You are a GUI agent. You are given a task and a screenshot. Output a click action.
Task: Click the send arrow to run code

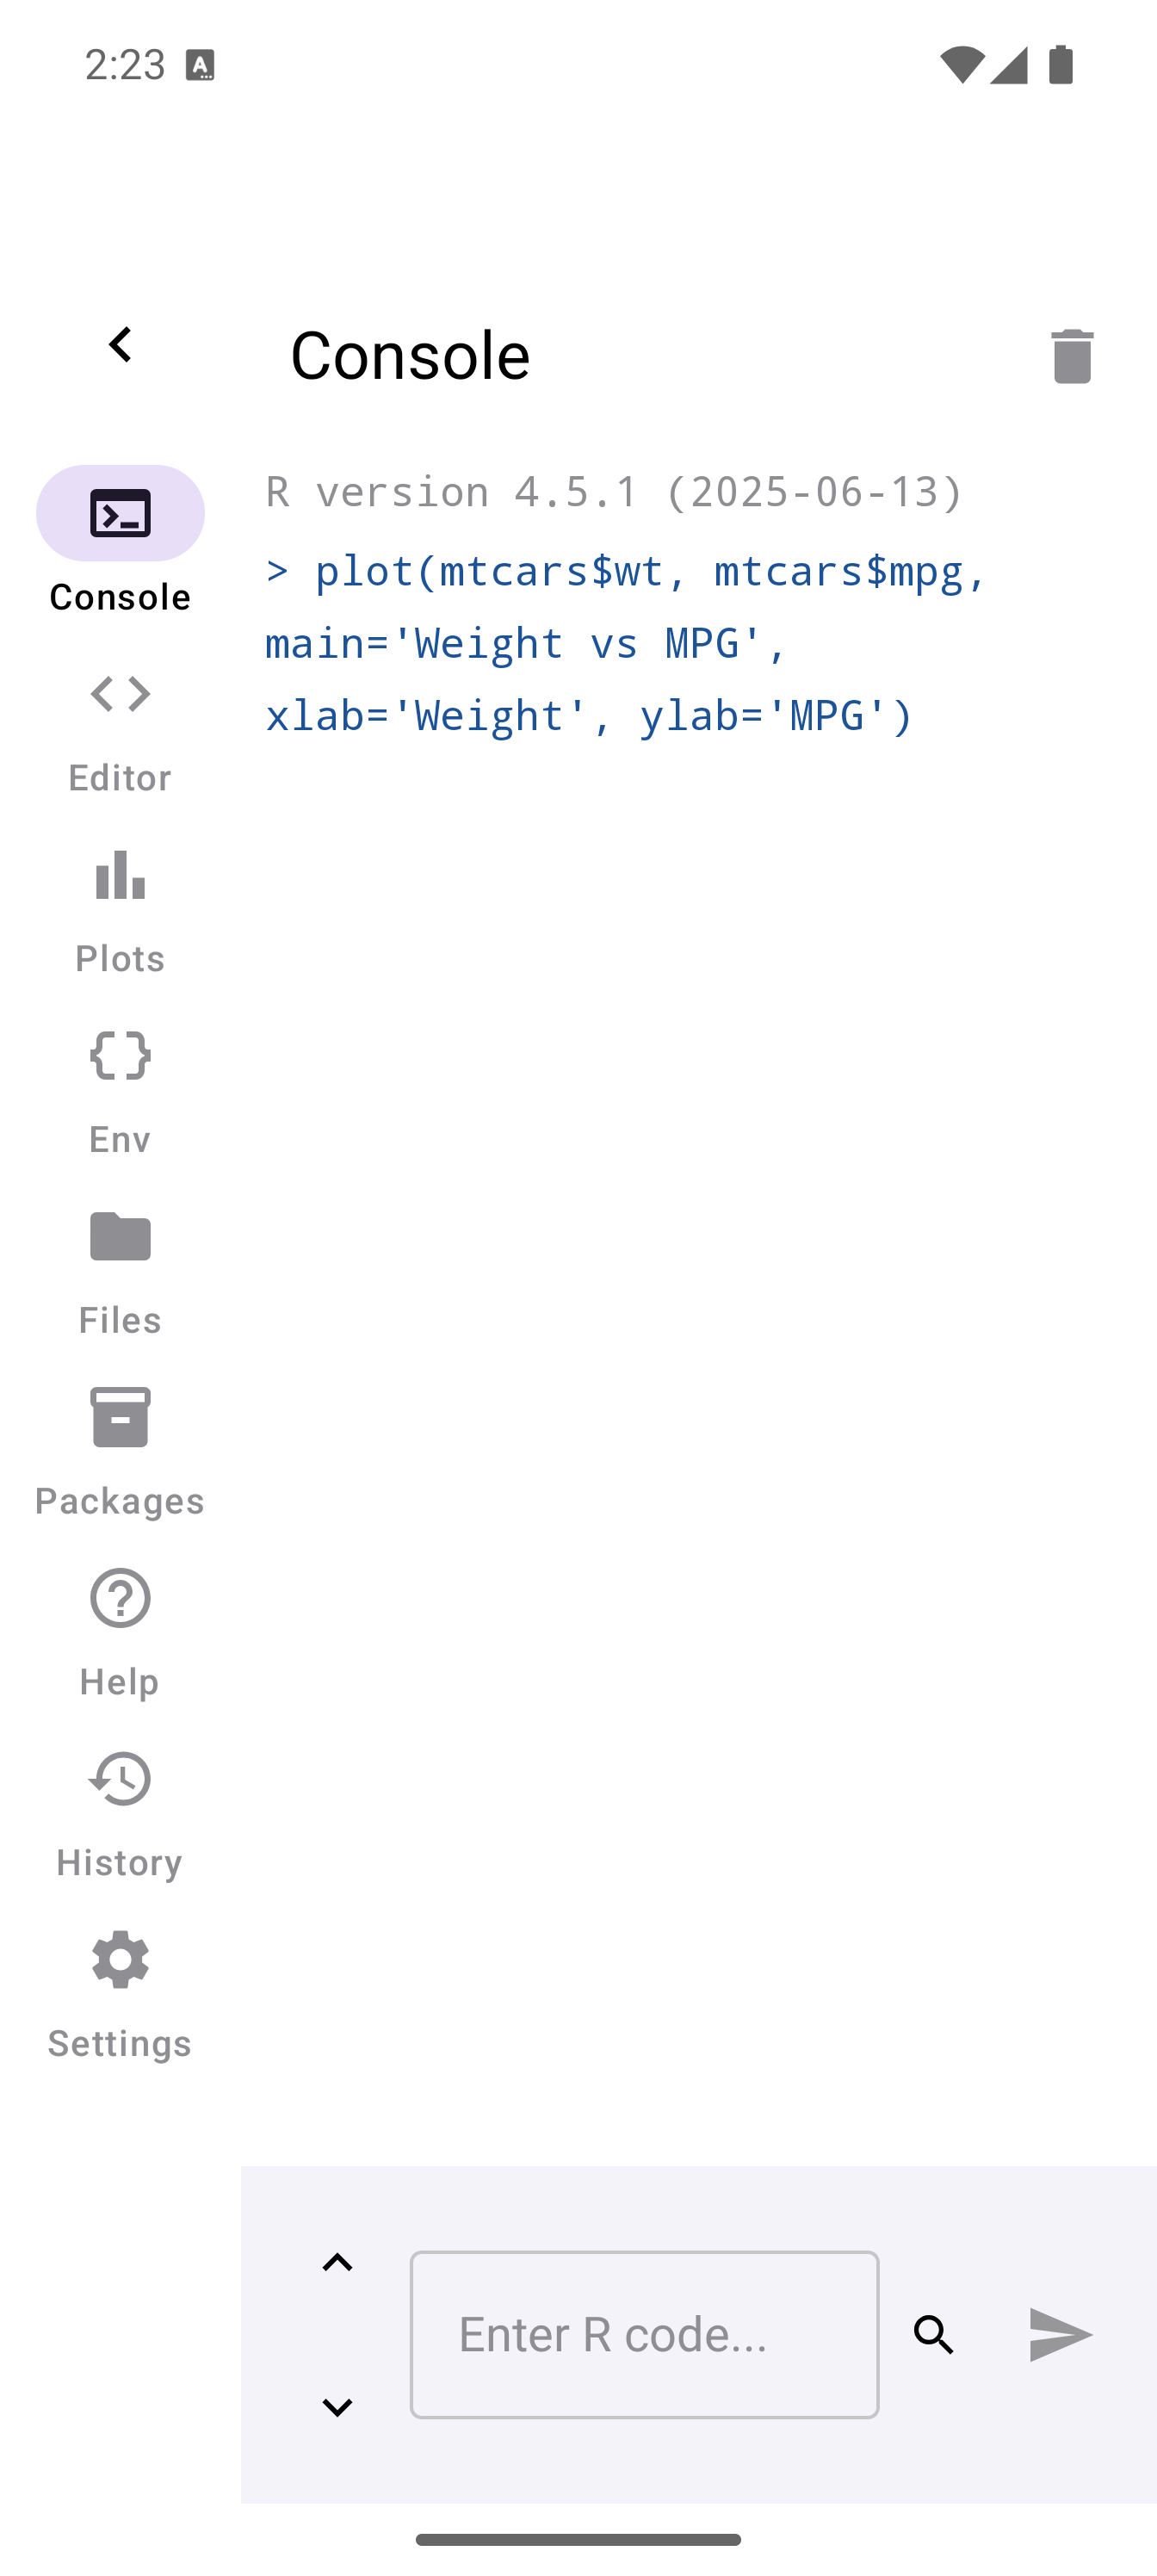(x=1060, y=2335)
